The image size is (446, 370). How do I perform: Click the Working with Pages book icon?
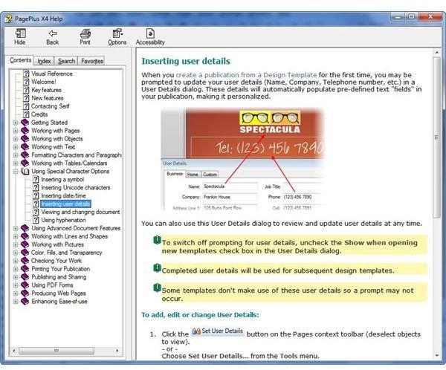click(25, 131)
